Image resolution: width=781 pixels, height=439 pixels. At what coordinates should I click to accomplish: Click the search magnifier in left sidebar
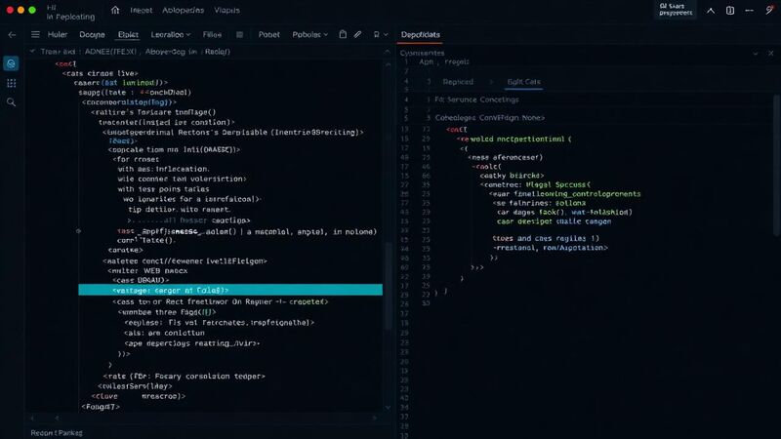[11, 102]
